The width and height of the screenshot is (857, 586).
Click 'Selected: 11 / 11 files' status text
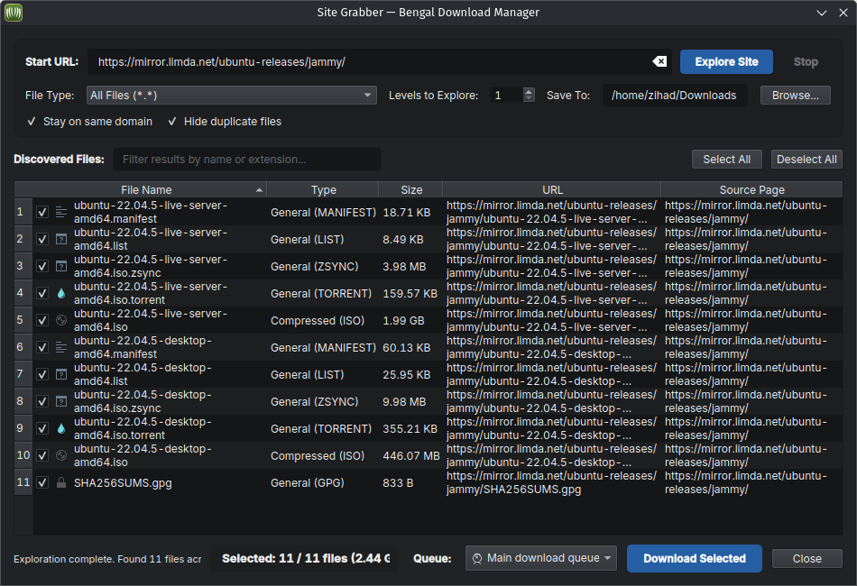pyautogui.click(x=306, y=558)
